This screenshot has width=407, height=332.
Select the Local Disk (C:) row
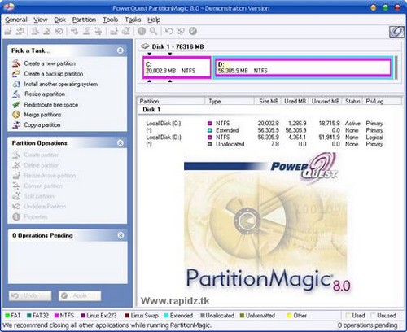(265, 124)
